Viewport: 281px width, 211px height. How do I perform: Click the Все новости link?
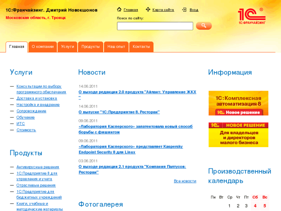pos(185,181)
